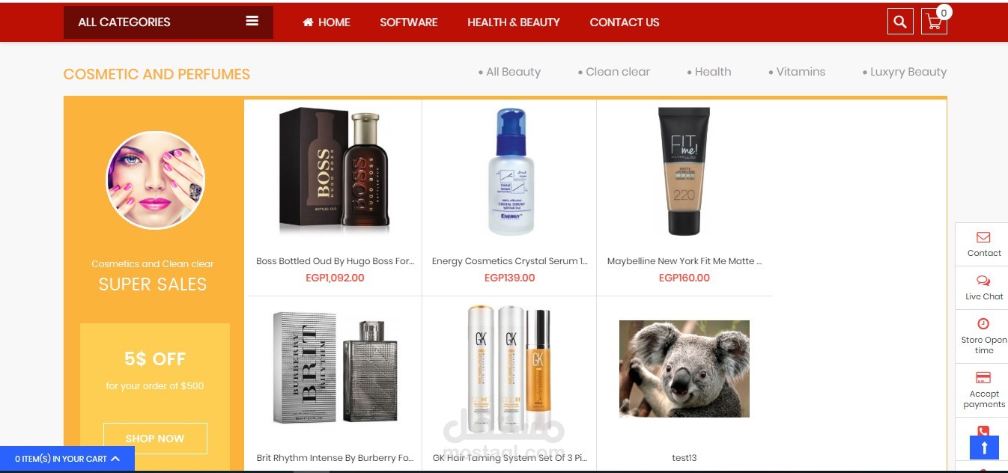This screenshot has height=473, width=1008.
Task: Open Boss Bottled Oud product link
Action: (x=335, y=261)
